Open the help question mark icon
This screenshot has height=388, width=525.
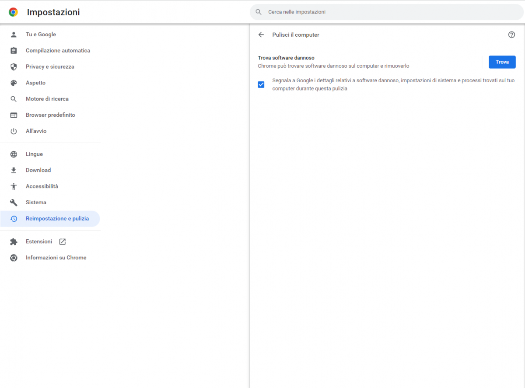[511, 35]
